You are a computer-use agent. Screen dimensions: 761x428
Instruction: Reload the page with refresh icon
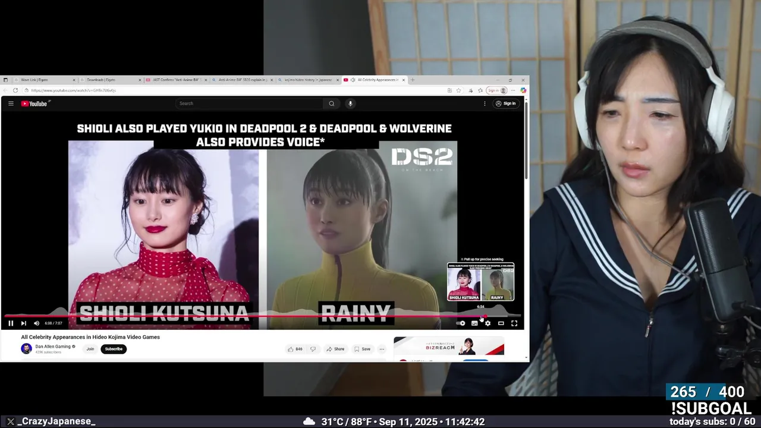(x=15, y=90)
